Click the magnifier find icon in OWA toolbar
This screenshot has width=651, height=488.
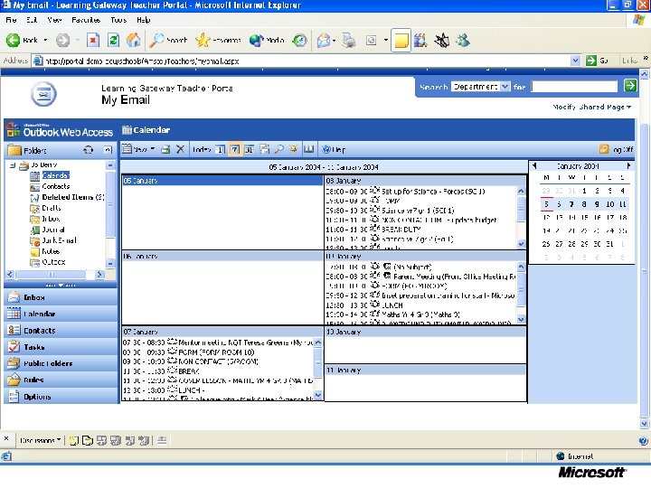(x=279, y=149)
